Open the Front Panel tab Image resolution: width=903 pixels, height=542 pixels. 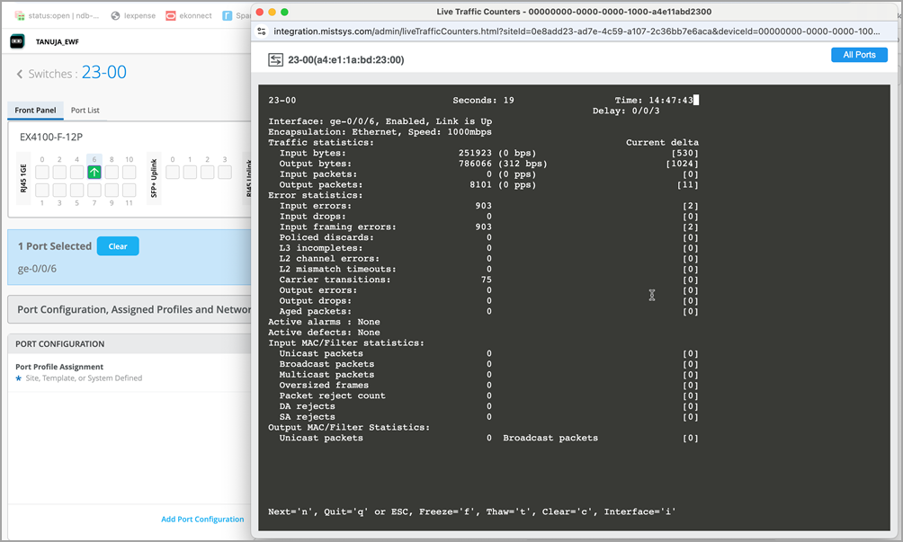[x=35, y=111]
